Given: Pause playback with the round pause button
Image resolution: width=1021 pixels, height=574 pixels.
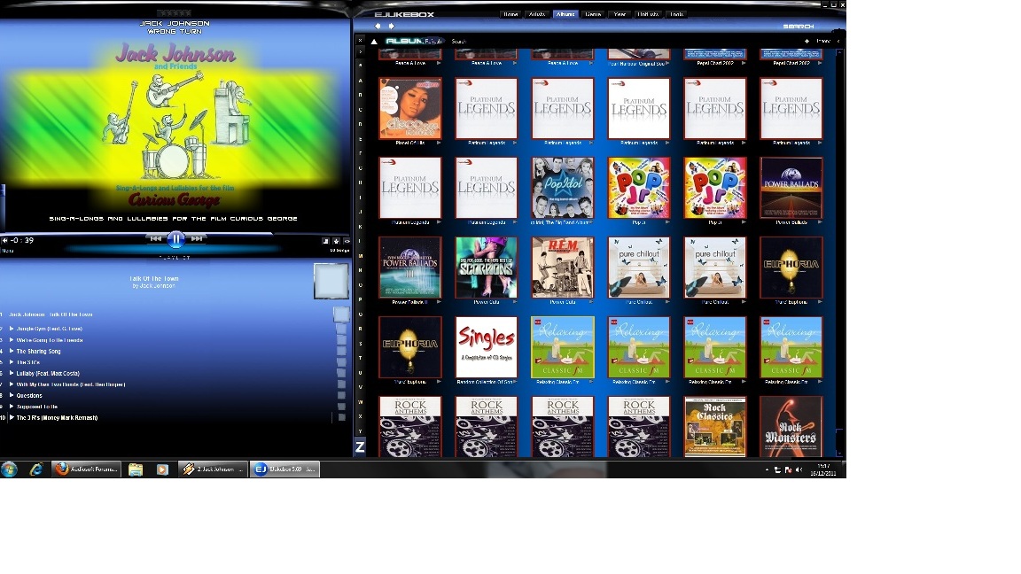Looking at the screenshot, I should (175, 239).
